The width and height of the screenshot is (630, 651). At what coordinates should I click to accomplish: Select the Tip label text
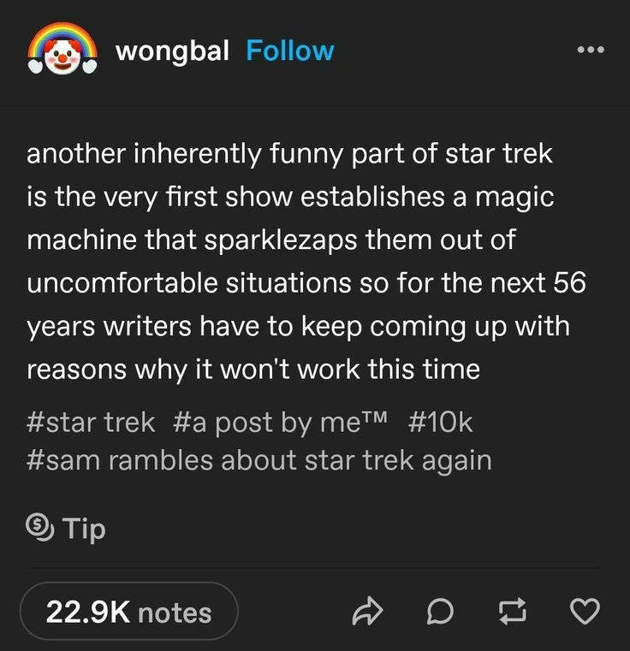tap(85, 528)
